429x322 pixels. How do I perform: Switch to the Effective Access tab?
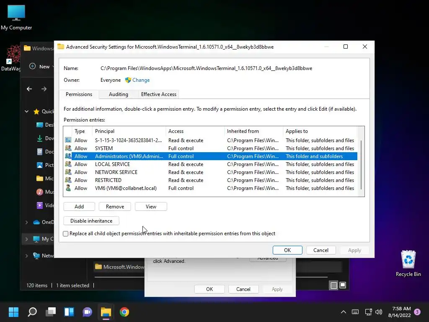coord(159,94)
